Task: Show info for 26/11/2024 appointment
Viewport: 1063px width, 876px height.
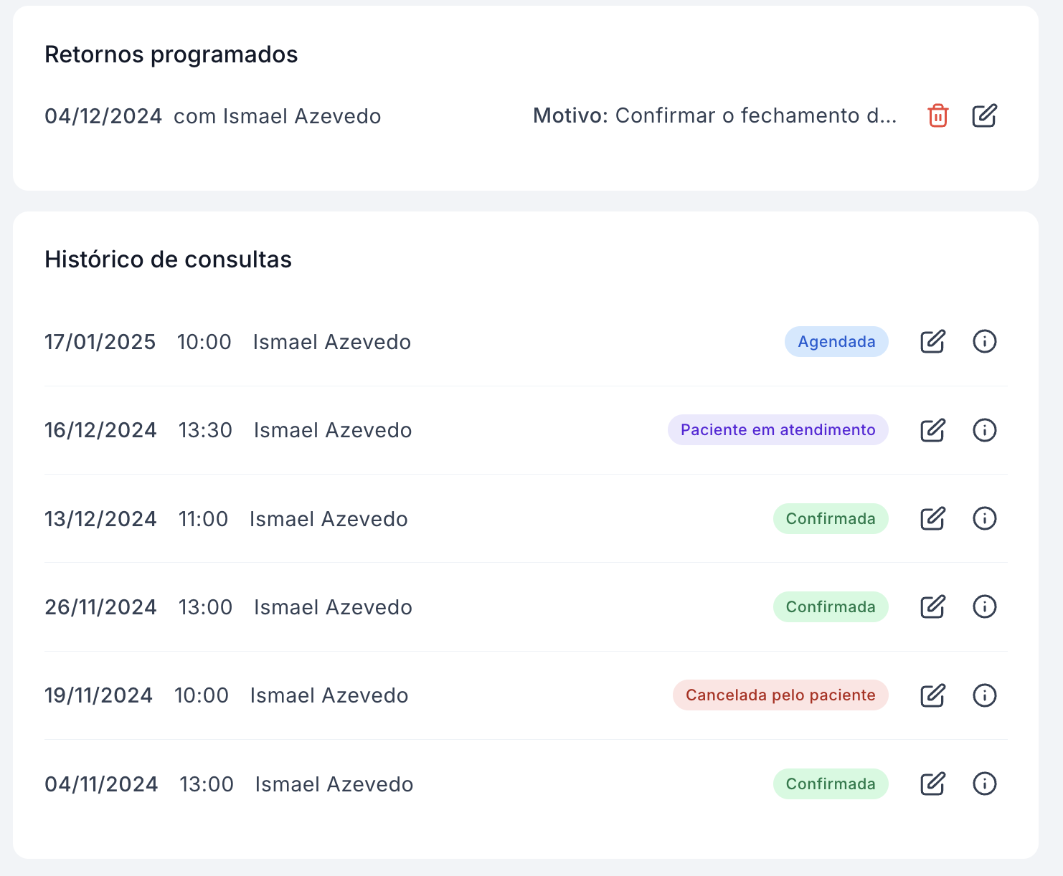Action: [x=984, y=607]
